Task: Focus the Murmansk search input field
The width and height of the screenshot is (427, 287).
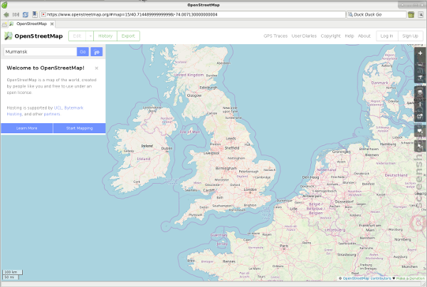Action: 41,51
